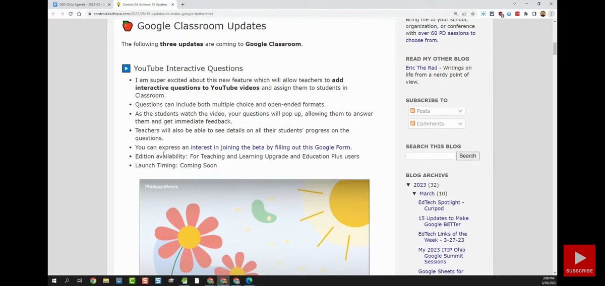Share this page using the share icon

coord(464,14)
